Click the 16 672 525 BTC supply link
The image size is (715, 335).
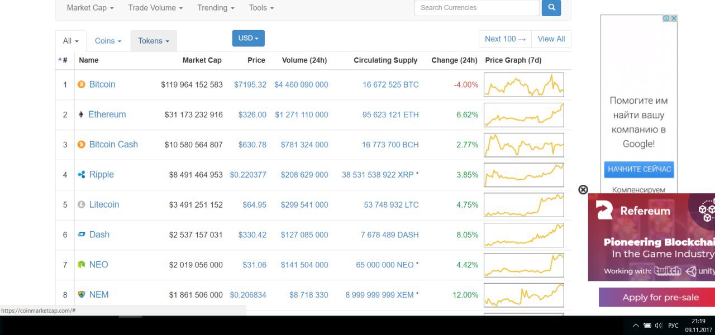[x=390, y=85]
